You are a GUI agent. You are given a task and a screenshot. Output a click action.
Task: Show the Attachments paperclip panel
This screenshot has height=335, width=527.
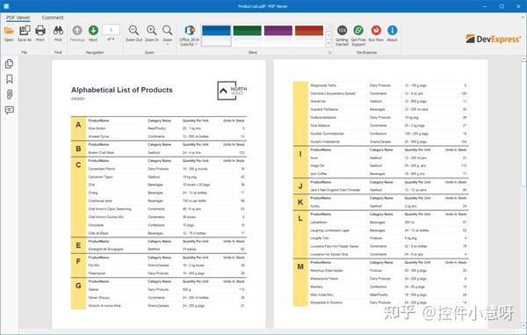(x=10, y=94)
